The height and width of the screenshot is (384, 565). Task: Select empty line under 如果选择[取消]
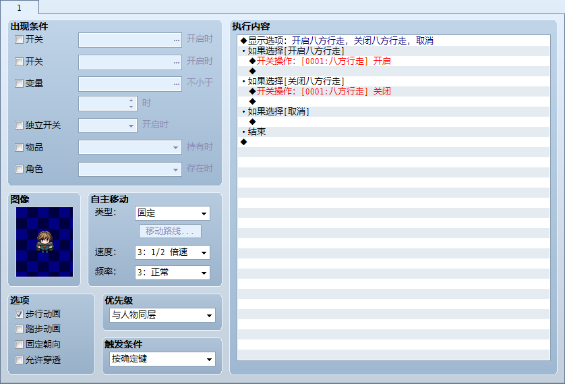point(394,121)
